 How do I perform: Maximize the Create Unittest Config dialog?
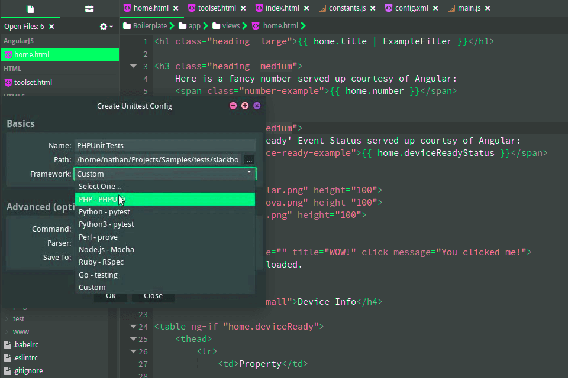pyautogui.click(x=245, y=106)
